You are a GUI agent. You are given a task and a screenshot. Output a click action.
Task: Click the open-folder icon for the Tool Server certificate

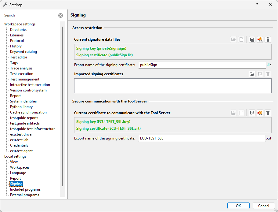233,113
